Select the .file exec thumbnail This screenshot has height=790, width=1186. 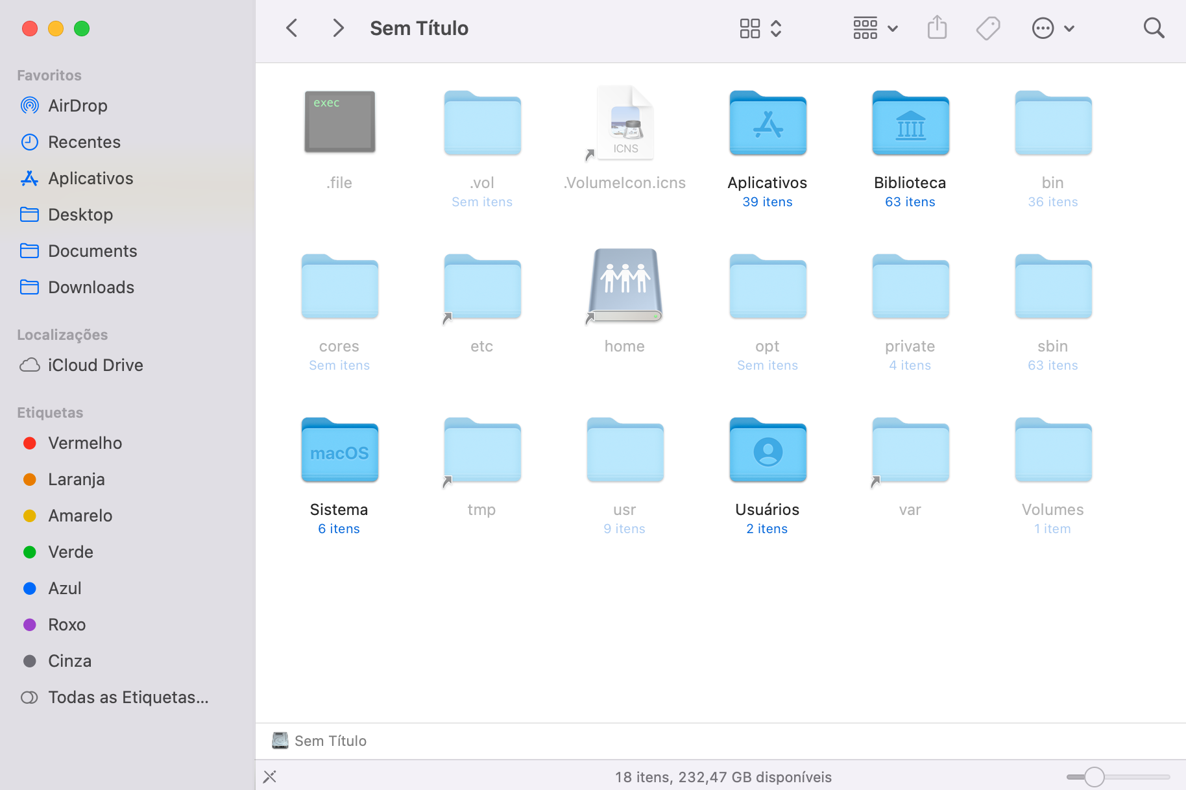click(339, 122)
